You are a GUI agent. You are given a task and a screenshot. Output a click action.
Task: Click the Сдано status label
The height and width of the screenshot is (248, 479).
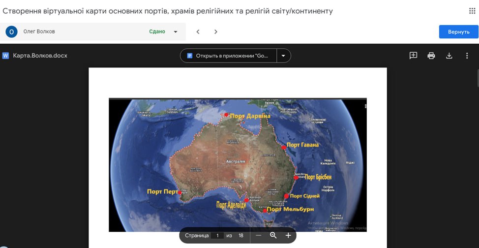pos(157,31)
